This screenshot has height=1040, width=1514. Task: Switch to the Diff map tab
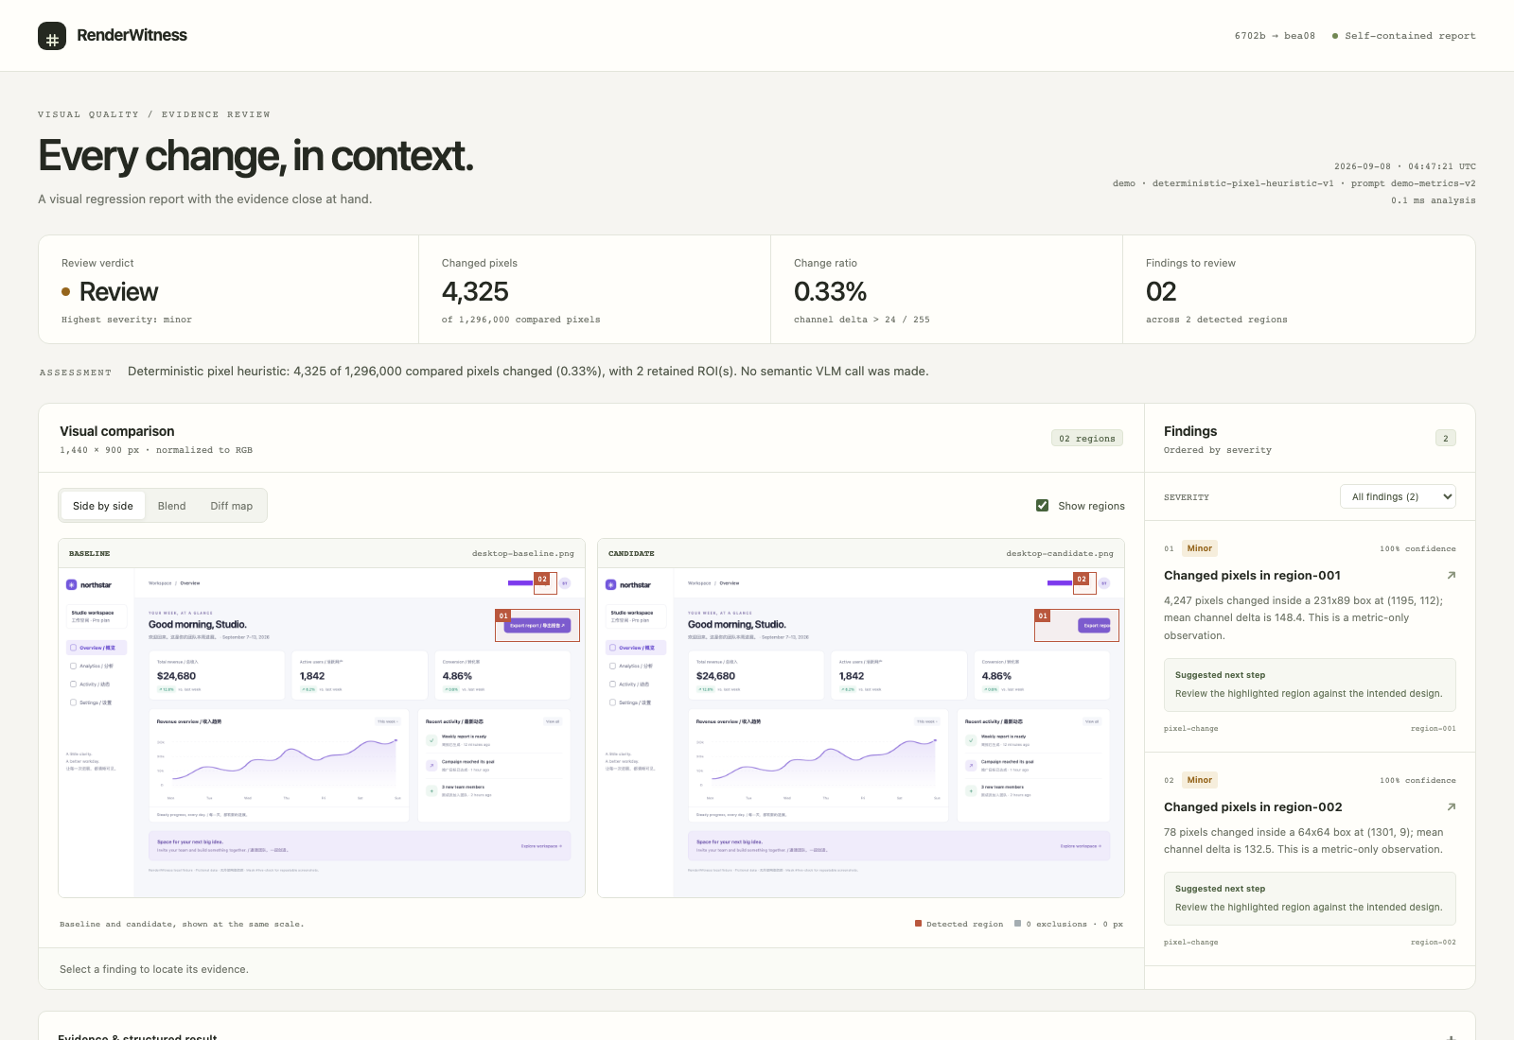click(x=232, y=506)
